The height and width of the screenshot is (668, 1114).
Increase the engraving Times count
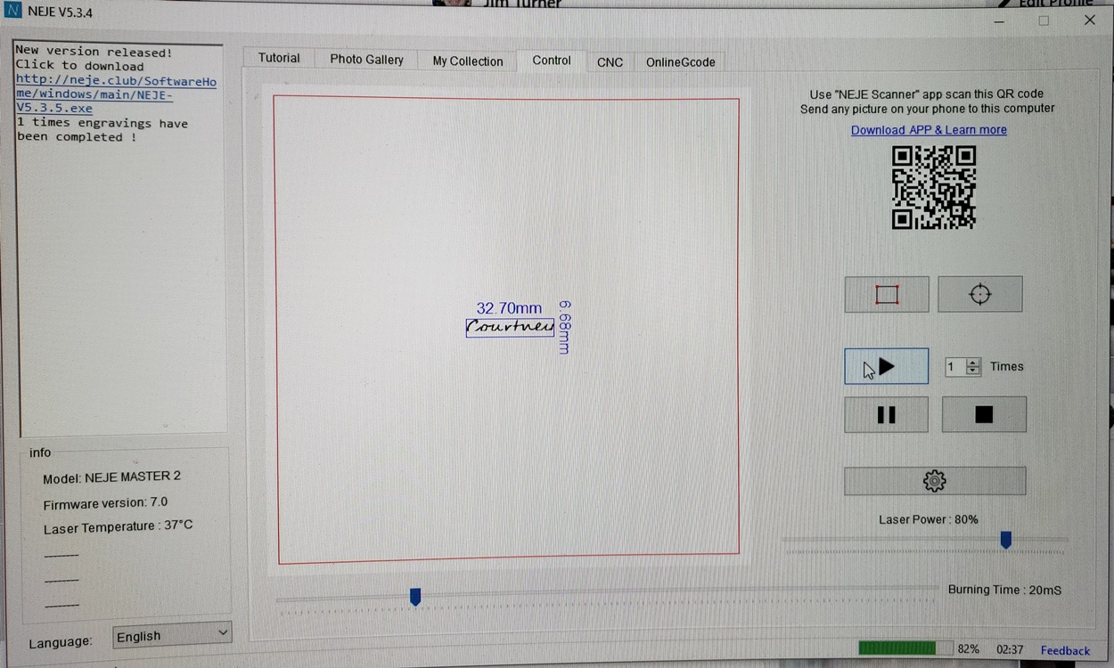(973, 363)
